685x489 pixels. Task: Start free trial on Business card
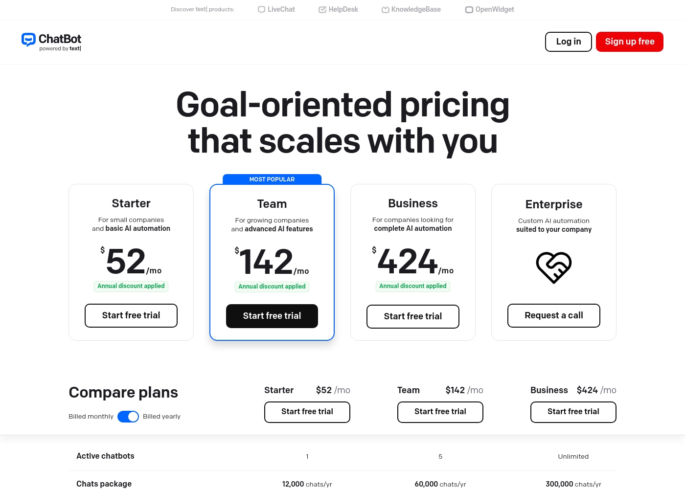coord(413,317)
